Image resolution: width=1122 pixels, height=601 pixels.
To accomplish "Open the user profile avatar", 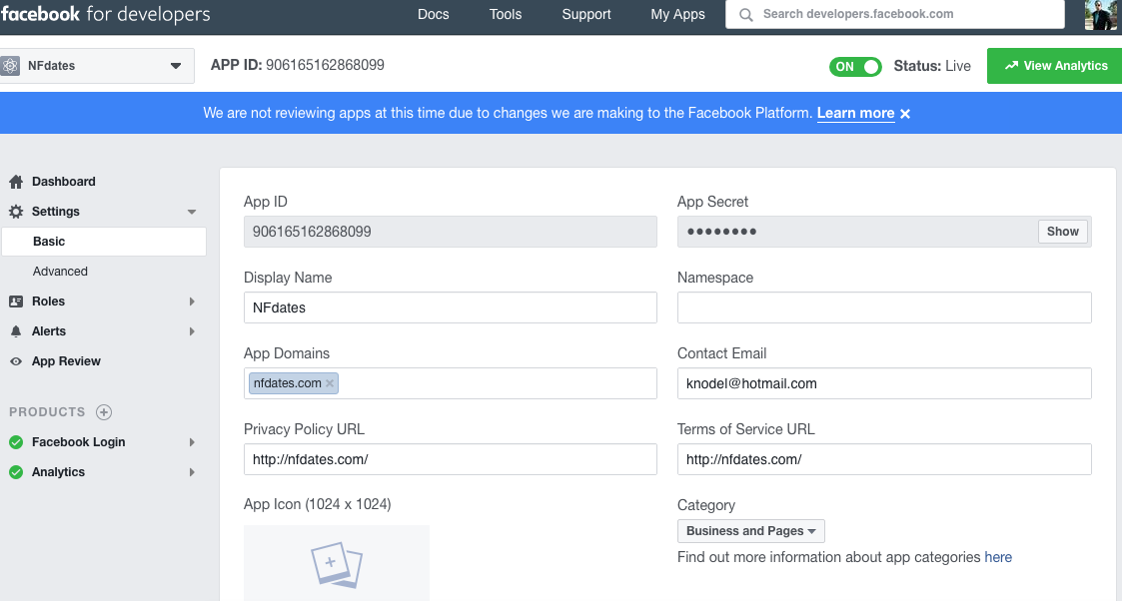I will [x=1100, y=14].
